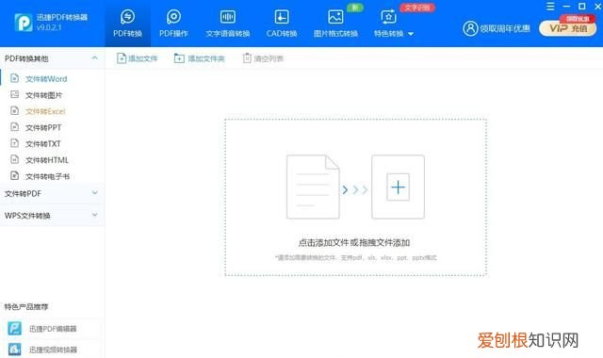Image resolution: width=603 pixels, height=358 pixels.
Task: Click the 添加文件夹 folder icon
Action: point(179,58)
